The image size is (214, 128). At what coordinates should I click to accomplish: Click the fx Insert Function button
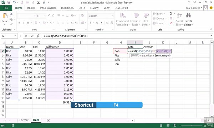(38, 36)
